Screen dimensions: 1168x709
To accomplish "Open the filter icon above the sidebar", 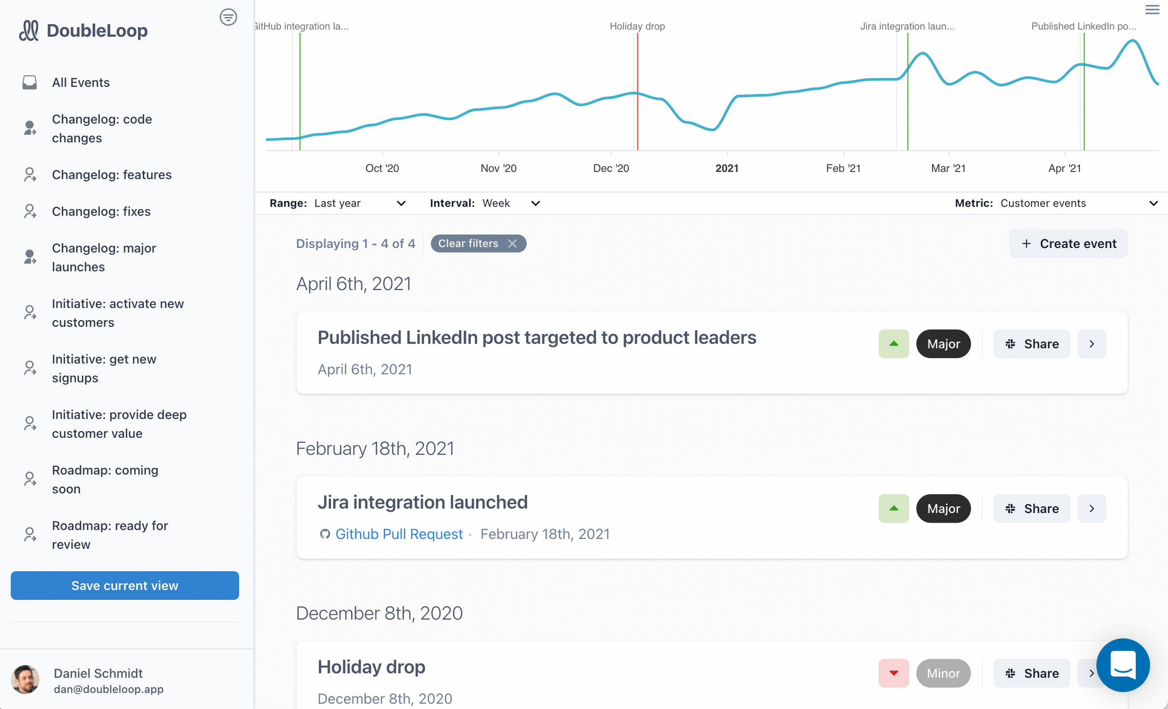I will pyautogui.click(x=228, y=17).
